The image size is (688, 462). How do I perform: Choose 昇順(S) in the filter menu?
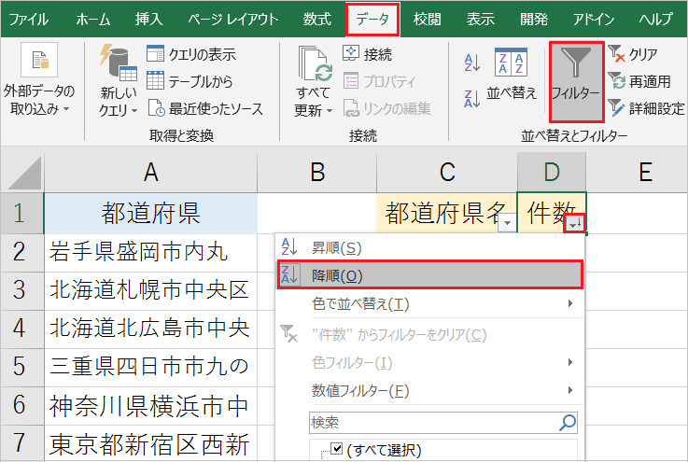tap(430, 248)
